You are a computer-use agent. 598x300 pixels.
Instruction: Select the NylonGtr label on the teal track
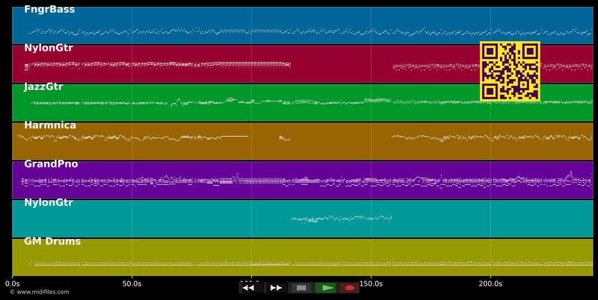point(48,202)
